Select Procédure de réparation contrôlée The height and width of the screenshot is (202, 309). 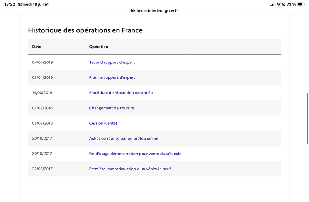[121, 93]
